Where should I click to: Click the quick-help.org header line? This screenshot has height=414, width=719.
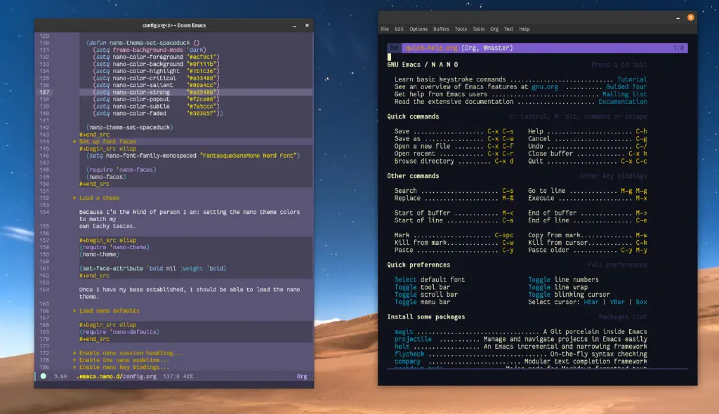tap(537, 48)
